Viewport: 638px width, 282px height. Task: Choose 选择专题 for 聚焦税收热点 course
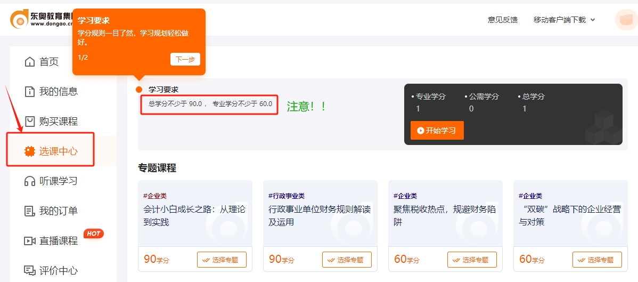(472, 260)
